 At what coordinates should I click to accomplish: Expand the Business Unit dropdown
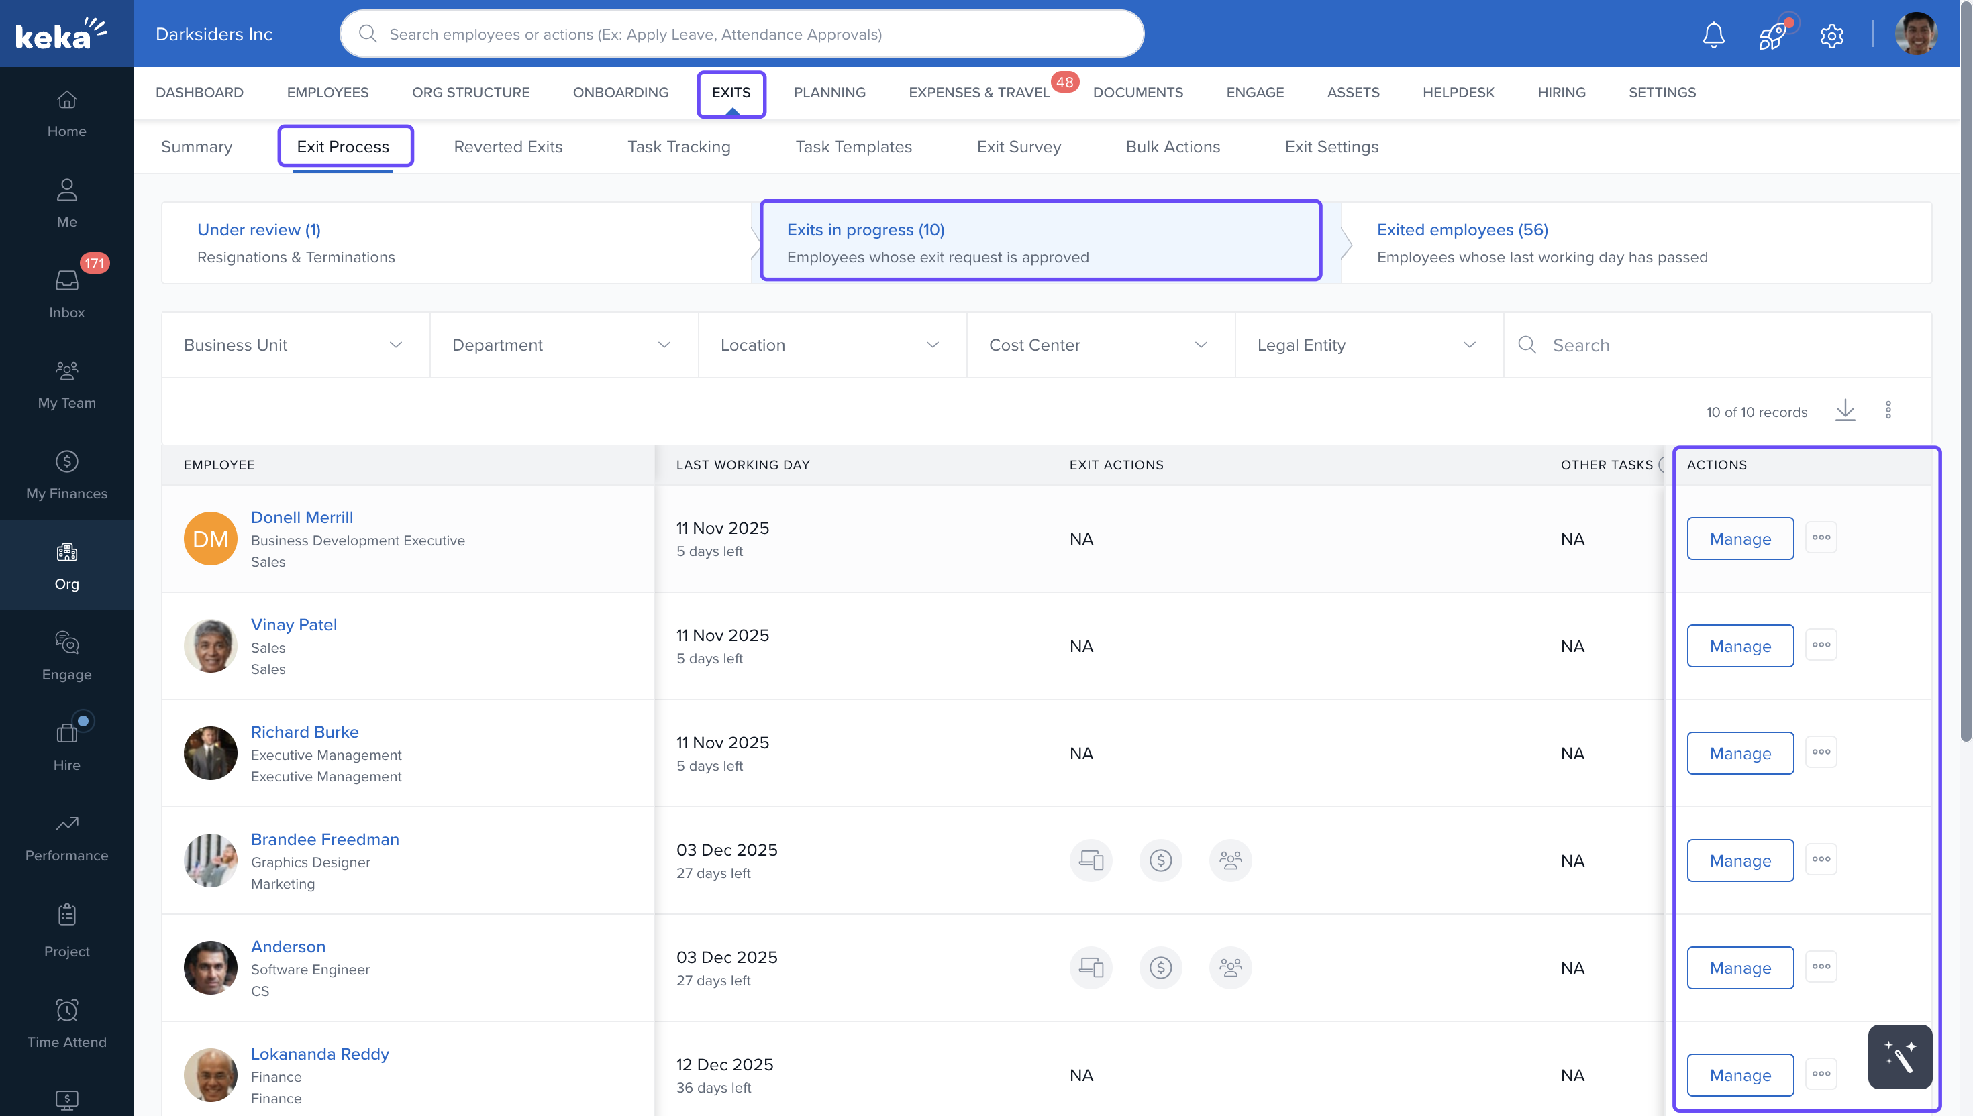tap(295, 345)
